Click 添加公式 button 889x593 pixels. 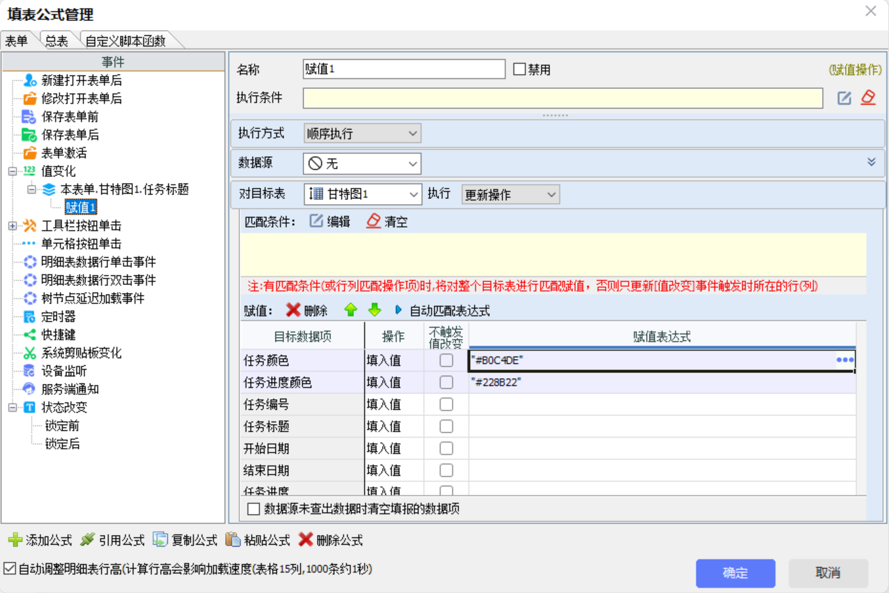pyautogui.click(x=40, y=540)
